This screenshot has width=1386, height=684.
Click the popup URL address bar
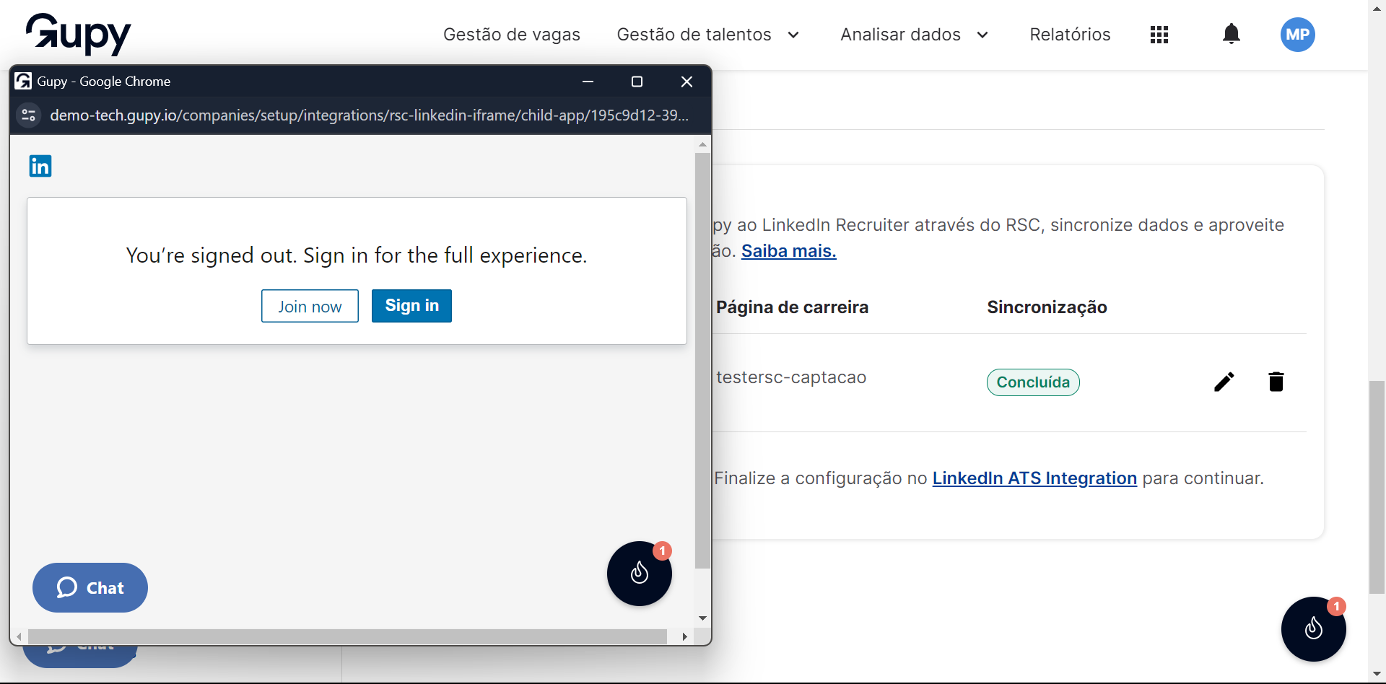coord(369,115)
